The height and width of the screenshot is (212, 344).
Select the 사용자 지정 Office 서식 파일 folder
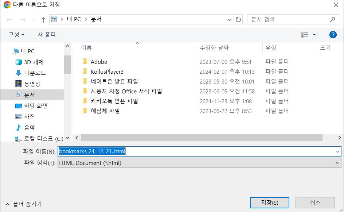(x=126, y=91)
